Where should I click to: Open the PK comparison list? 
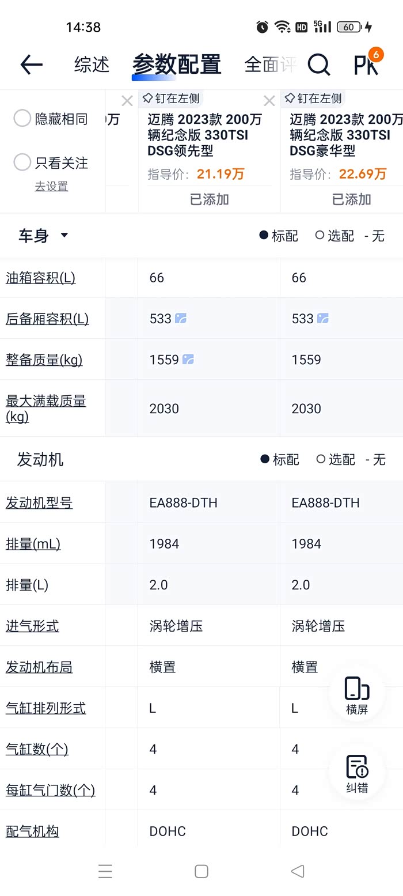(367, 65)
